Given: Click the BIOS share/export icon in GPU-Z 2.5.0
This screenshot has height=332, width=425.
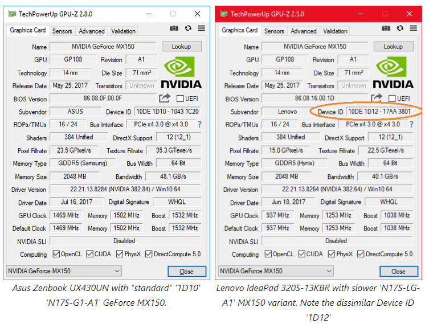Looking at the screenshot, I should click(x=377, y=98).
